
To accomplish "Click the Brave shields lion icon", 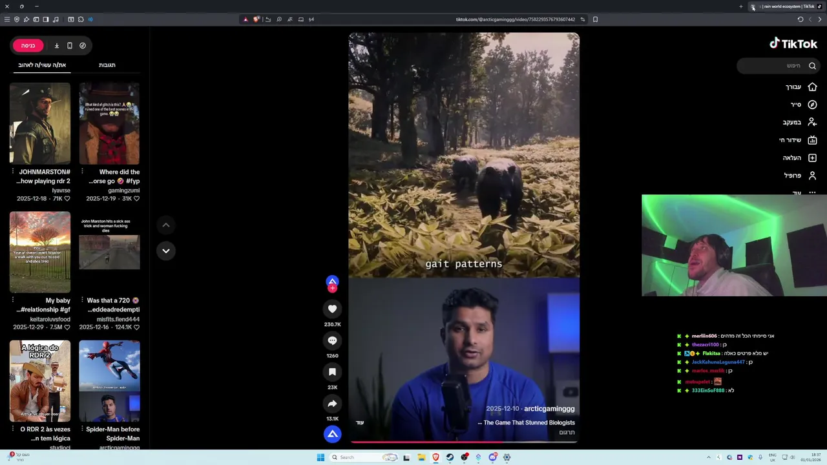I will point(256,19).
